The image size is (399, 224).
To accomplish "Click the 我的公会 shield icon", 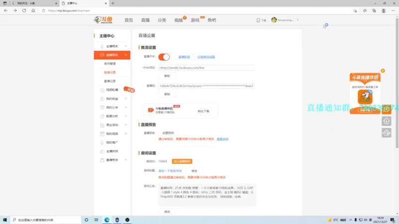I will click(102, 108).
